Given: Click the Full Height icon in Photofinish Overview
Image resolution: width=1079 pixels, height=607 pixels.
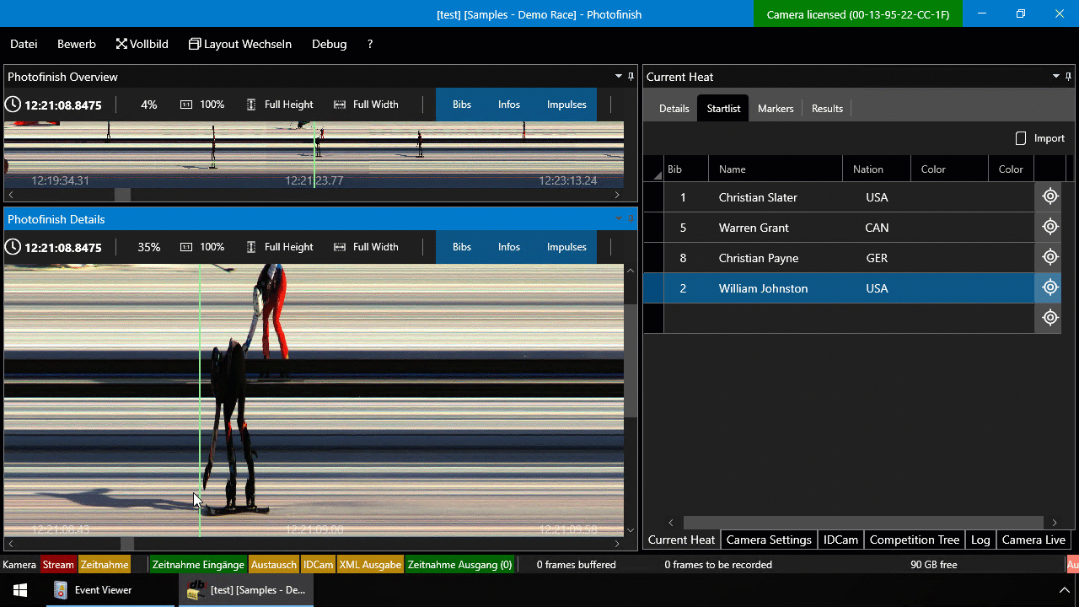Looking at the screenshot, I should 251,105.
